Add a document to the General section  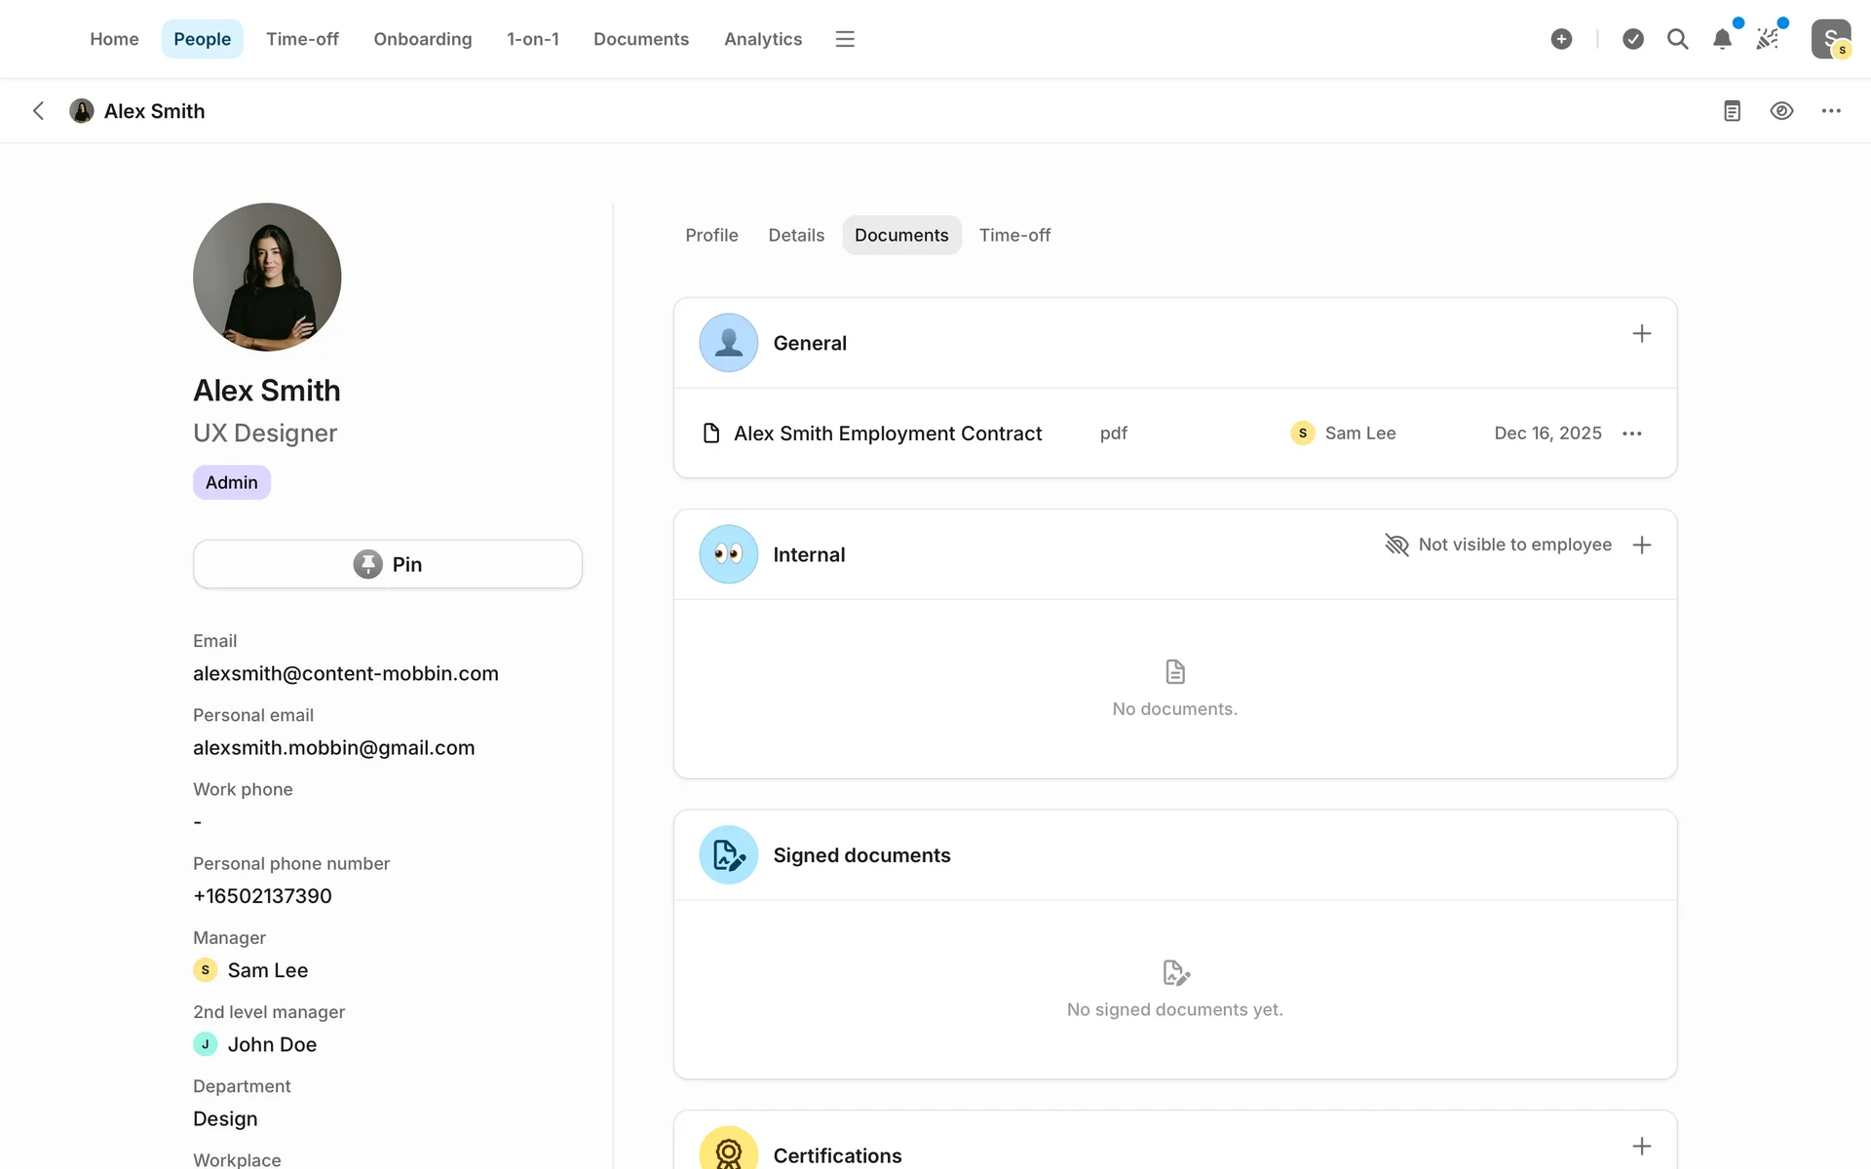1641,334
